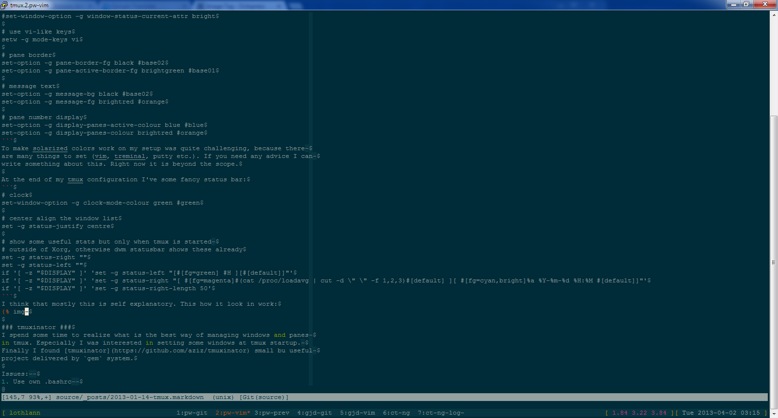Click the '{% img' line with cursor
The height and width of the screenshot is (418, 778).
pos(17,312)
